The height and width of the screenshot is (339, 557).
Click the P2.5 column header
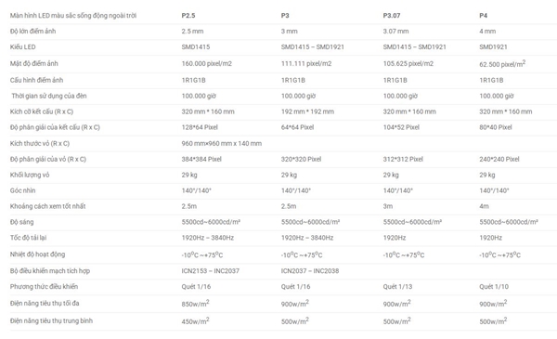click(188, 16)
